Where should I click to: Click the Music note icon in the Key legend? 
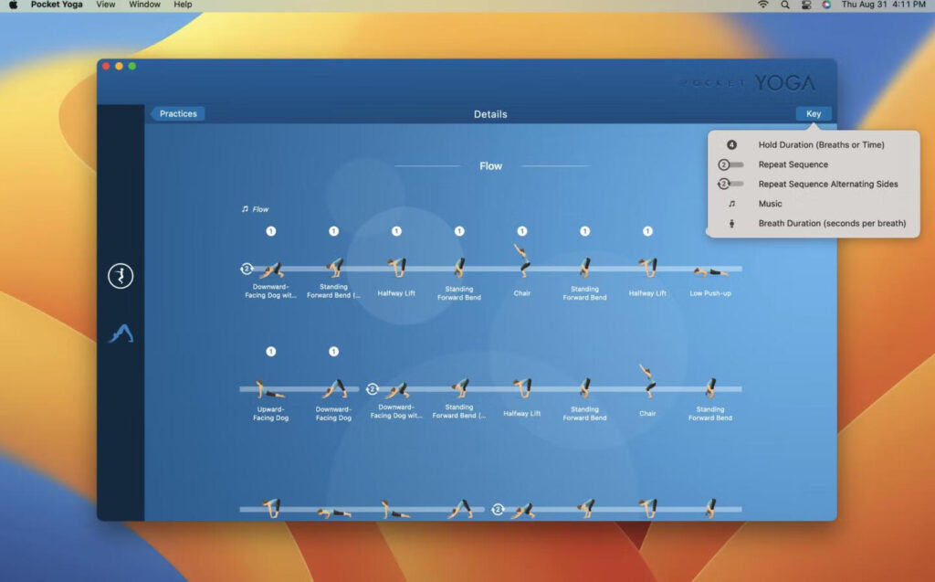coord(733,203)
